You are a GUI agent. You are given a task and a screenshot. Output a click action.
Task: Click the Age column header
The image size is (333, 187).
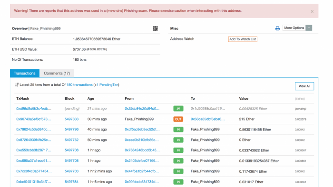[x=91, y=98]
